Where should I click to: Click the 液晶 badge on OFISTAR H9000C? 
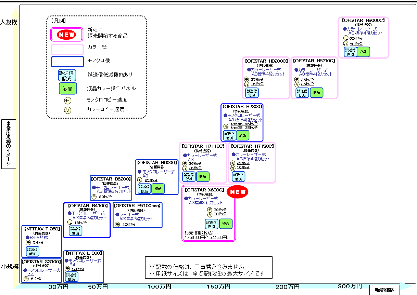pyautogui.click(x=363, y=52)
